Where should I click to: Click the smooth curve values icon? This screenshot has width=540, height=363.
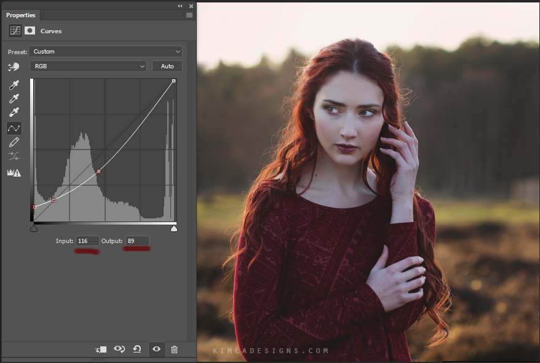click(x=14, y=156)
